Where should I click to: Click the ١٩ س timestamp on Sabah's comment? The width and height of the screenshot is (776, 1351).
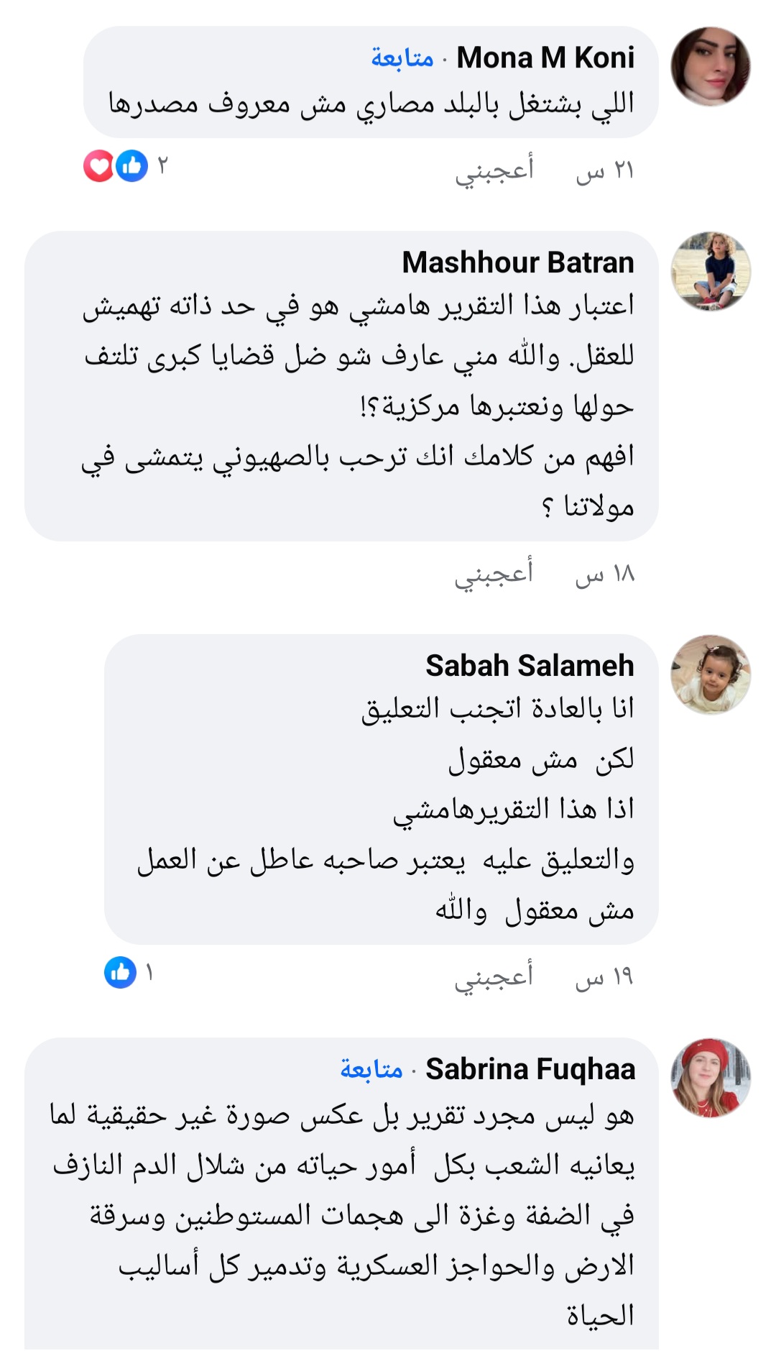(604, 978)
